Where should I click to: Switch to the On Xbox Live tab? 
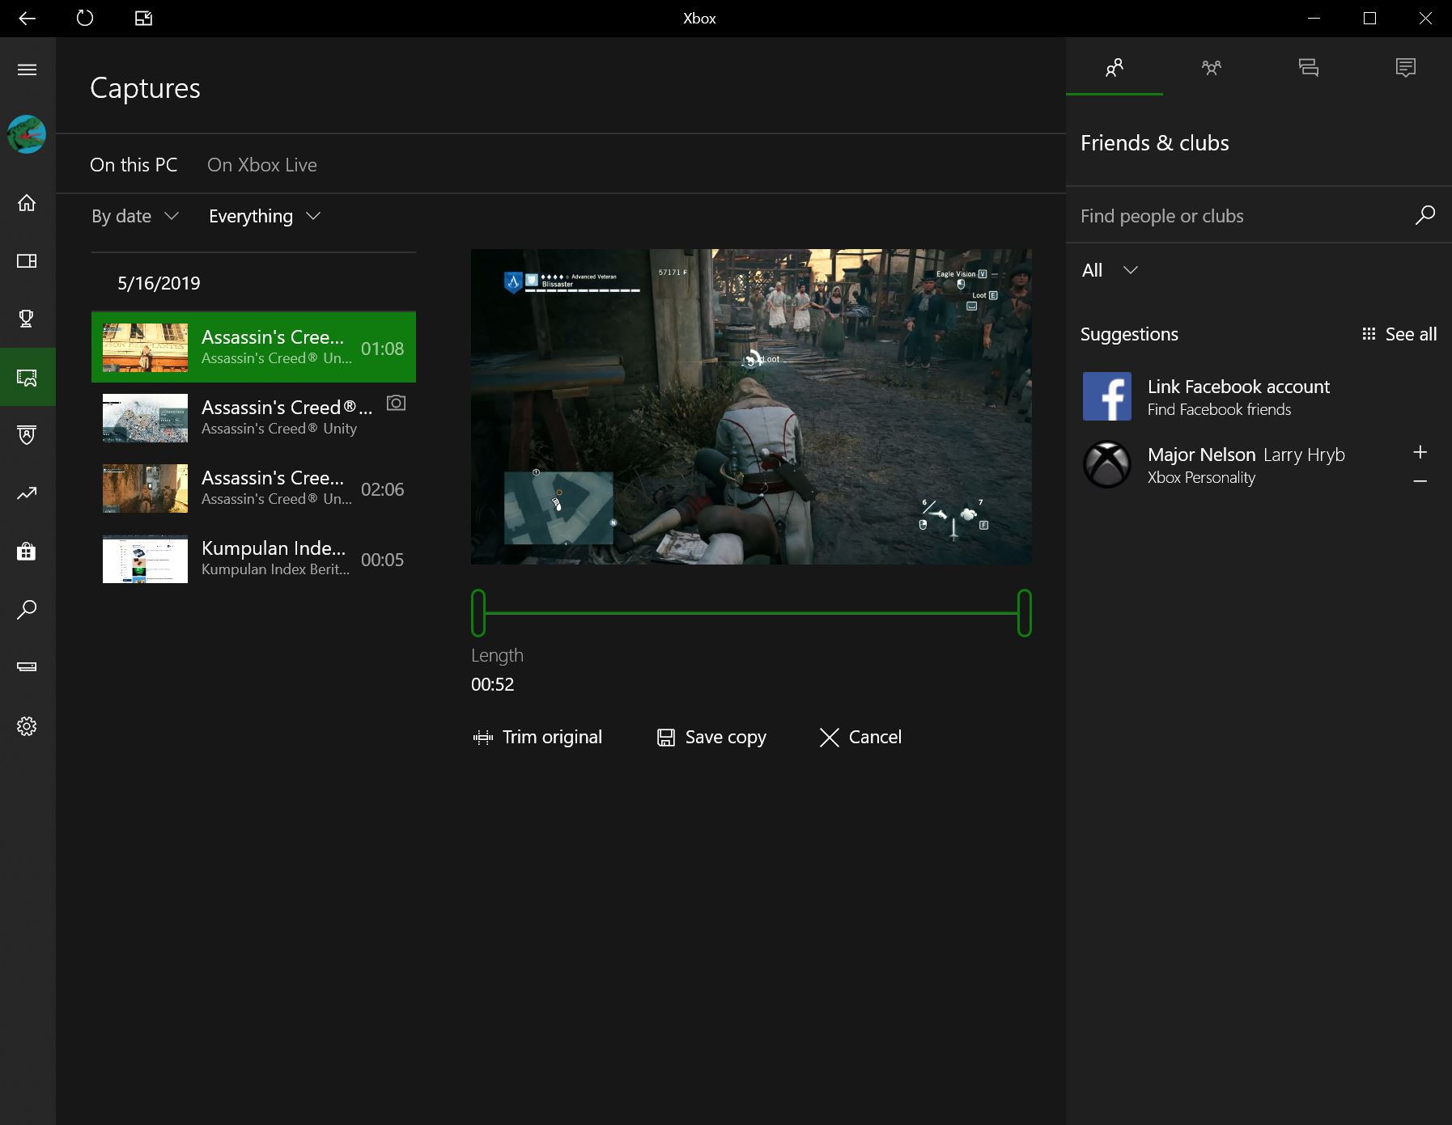[x=261, y=164]
